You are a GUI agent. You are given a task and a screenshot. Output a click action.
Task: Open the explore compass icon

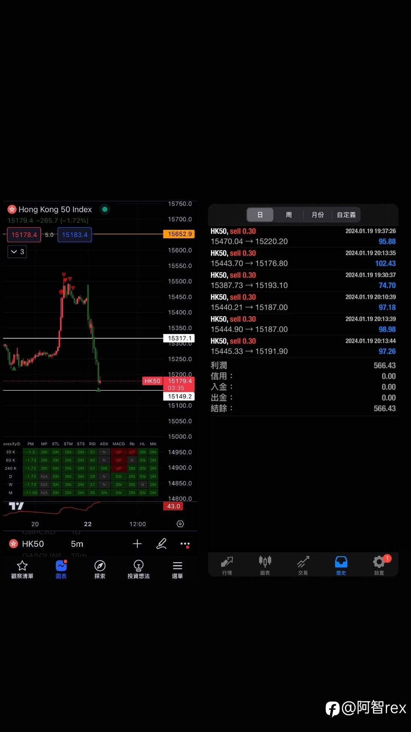coord(100,566)
